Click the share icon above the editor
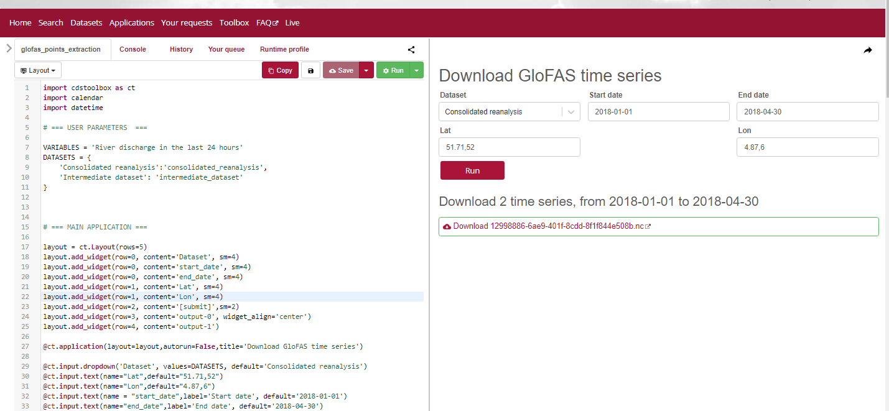The image size is (889, 411). click(x=411, y=50)
